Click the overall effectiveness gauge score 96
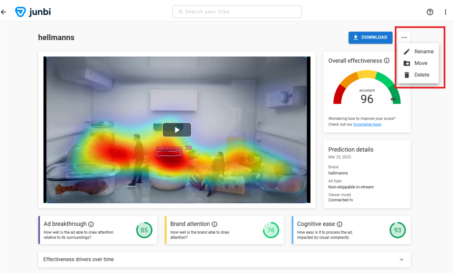This screenshot has width=454, height=278. coord(367,99)
